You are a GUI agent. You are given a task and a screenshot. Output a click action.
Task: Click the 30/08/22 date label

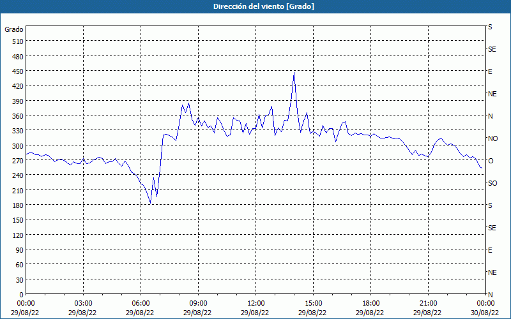pos(485,313)
